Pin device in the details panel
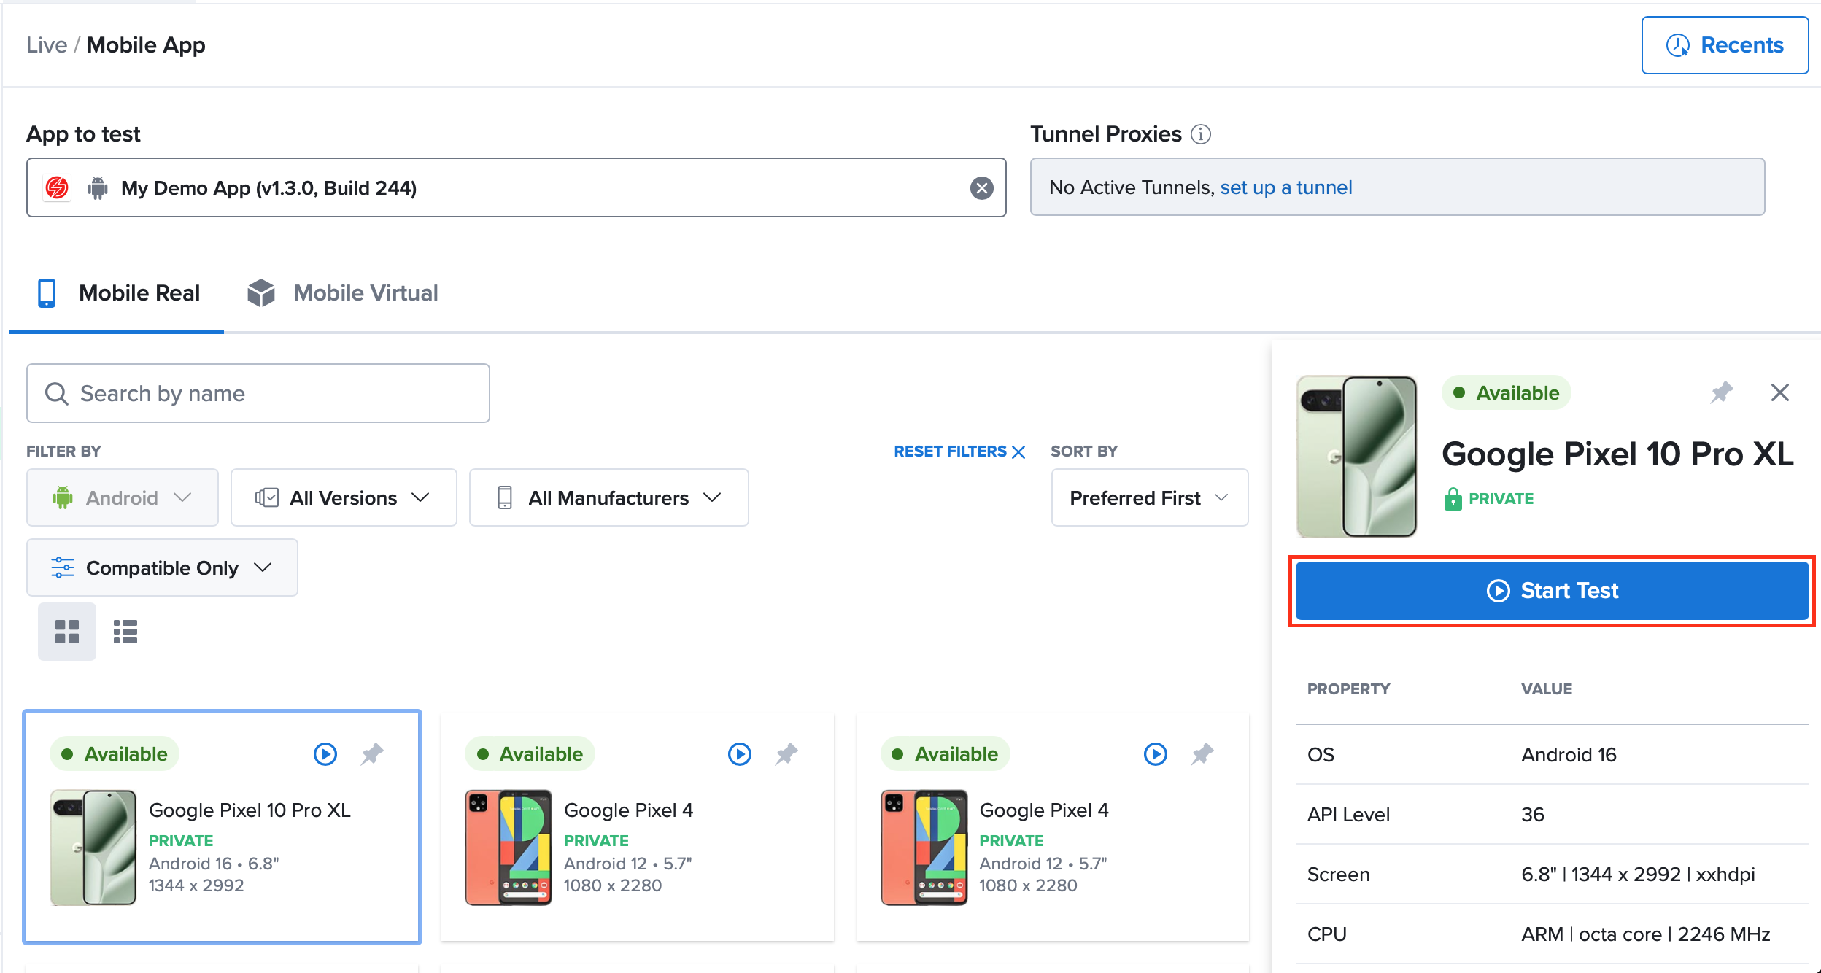 [1722, 392]
